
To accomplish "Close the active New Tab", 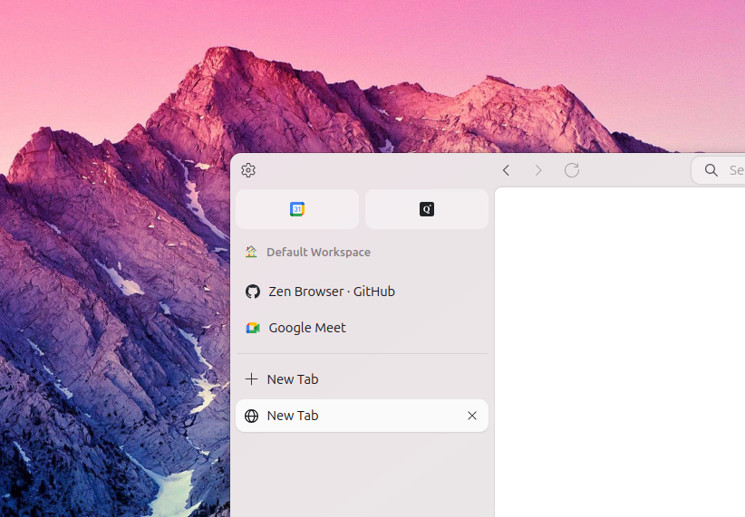I will [x=472, y=416].
